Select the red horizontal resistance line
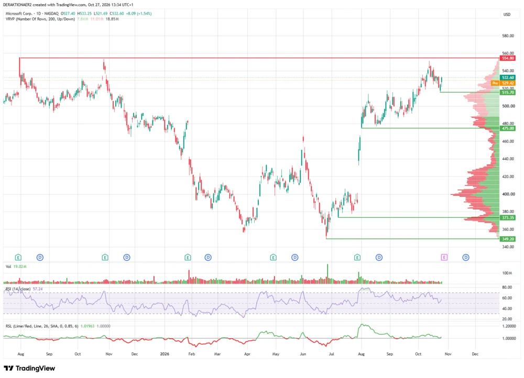 (x=259, y=58)
